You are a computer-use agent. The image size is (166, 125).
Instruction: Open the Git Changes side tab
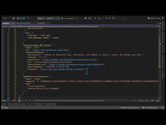click(163, 49)
